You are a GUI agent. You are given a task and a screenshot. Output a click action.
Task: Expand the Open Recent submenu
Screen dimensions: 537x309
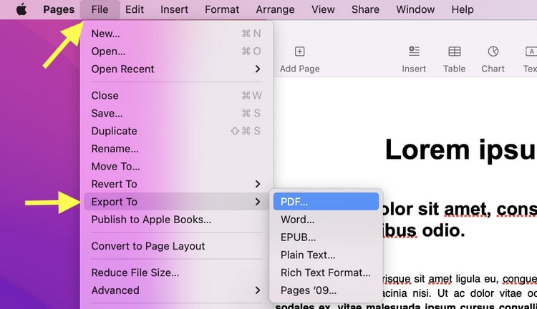pos(176,69)
